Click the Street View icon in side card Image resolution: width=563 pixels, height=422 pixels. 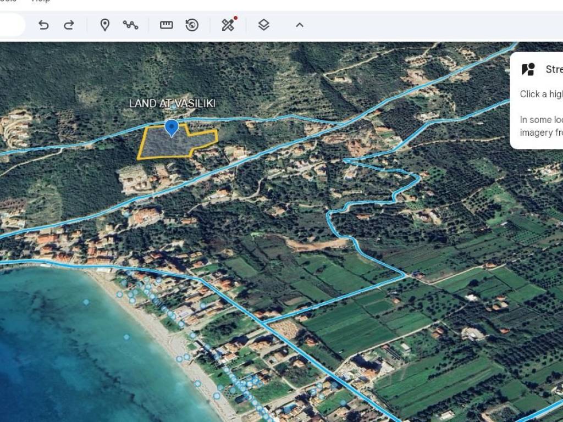pos(528,69)
